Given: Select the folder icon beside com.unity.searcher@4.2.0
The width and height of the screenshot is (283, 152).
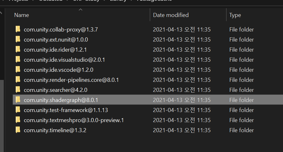Looking at the screenshot, I should [18, 90].
